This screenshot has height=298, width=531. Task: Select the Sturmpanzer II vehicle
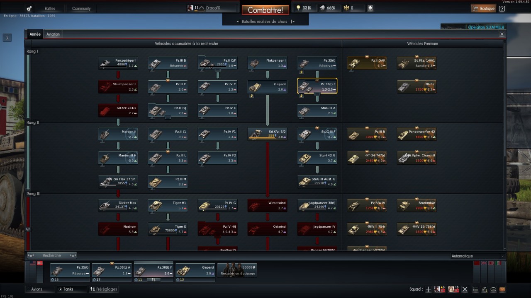pyautogui.click(x=118, y=87)
